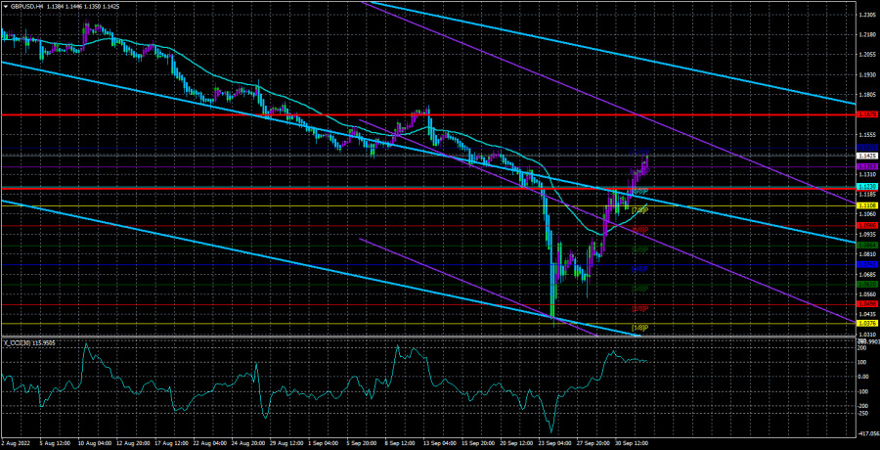Click the grey 1.1425 current price tag

pyautogui.click(x=865, y=156)
